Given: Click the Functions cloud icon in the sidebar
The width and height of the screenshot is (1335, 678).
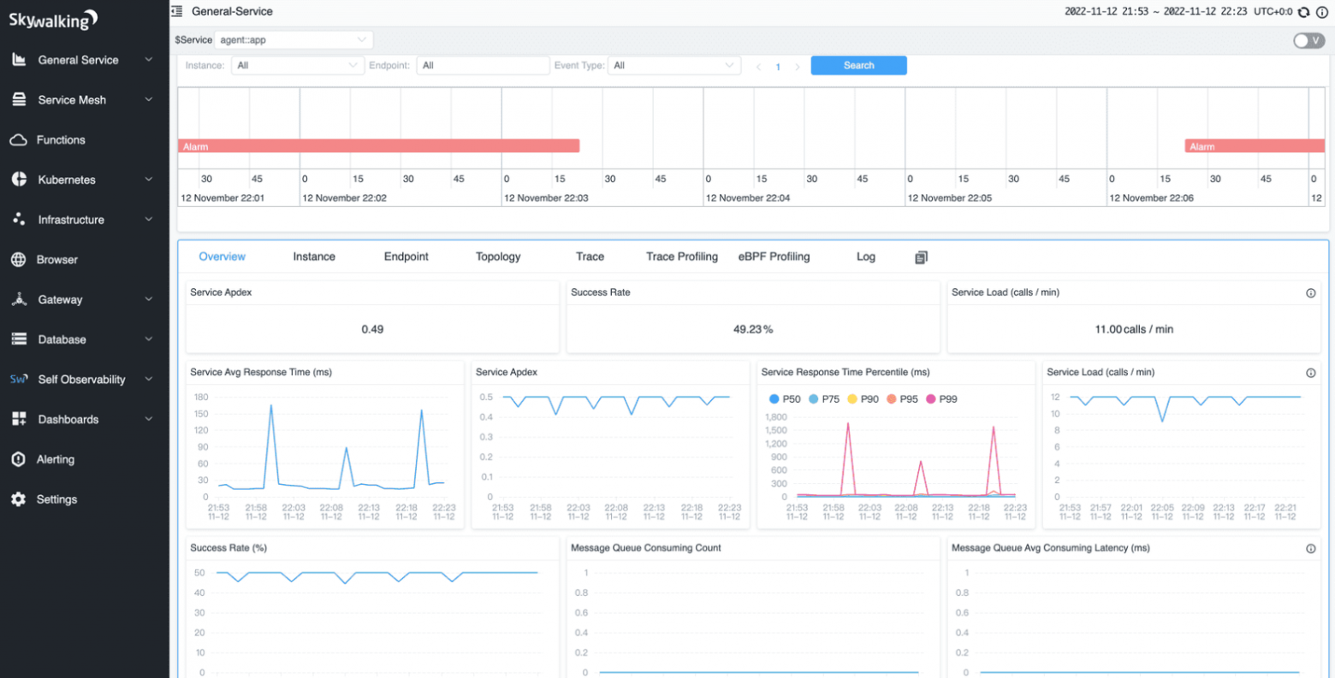Looking at the screenshot, I should 18,140.
